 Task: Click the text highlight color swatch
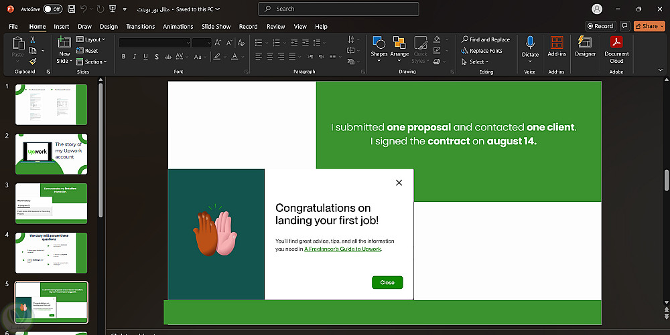point(217,57)
